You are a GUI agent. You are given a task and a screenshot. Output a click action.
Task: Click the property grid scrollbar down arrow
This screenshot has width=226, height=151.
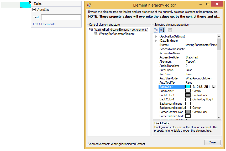tap(219, 117)
